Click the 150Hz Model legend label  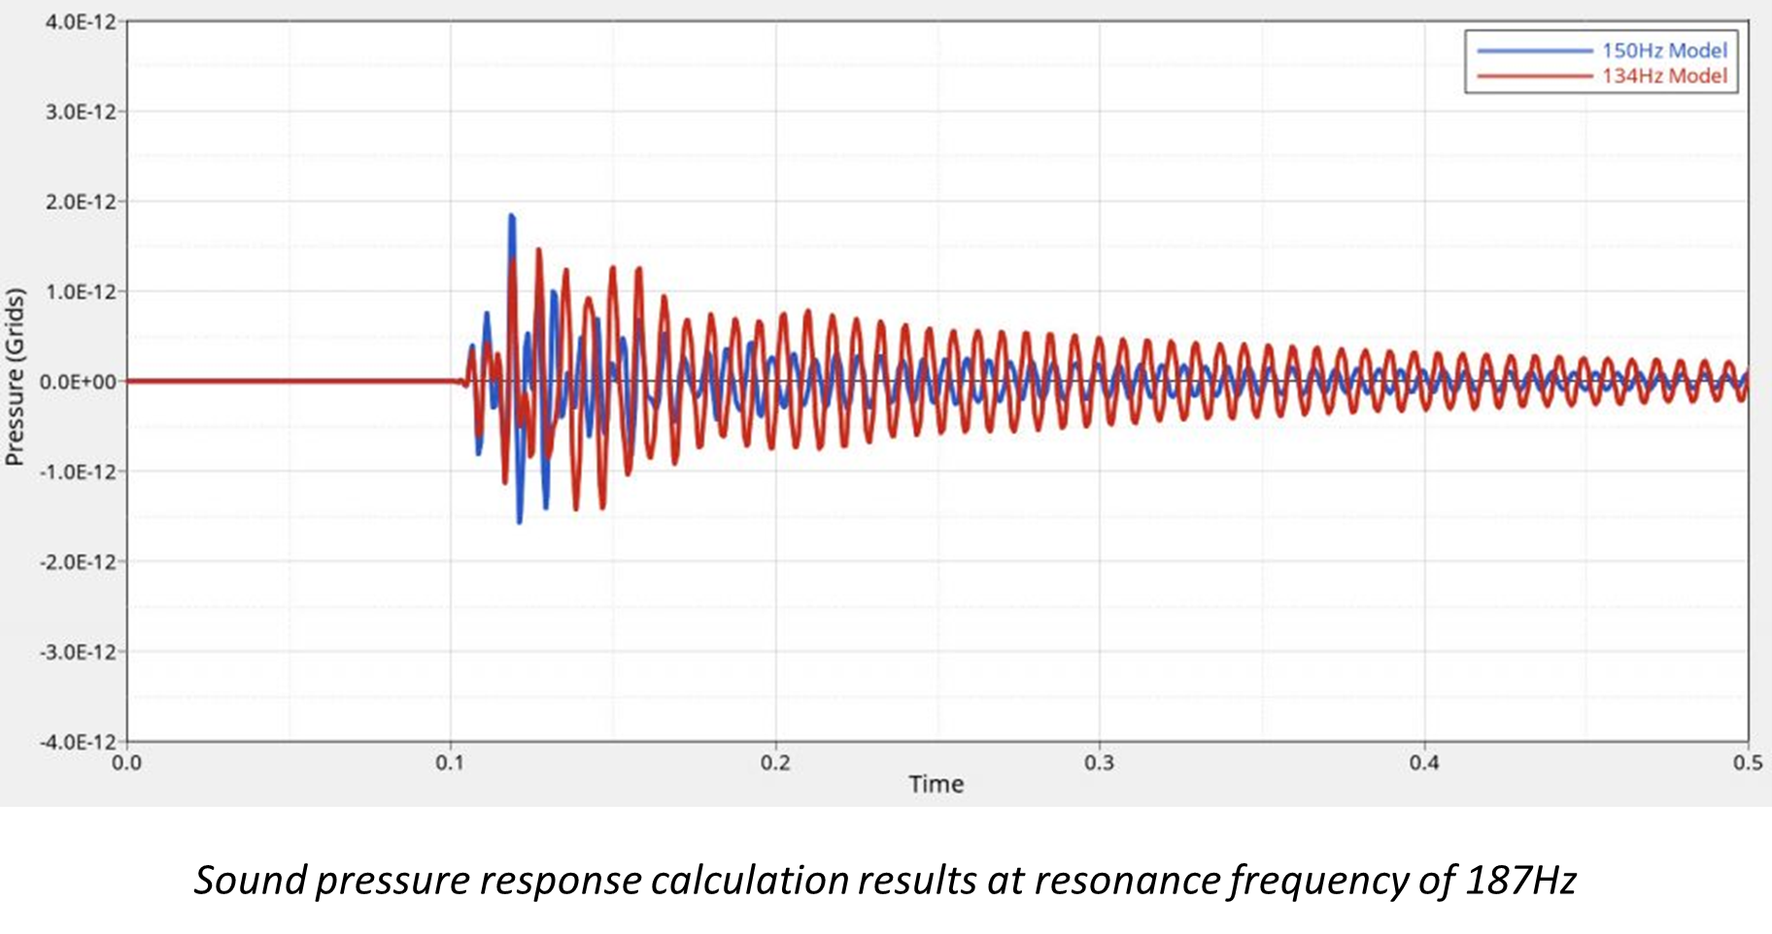point(1664,50)
